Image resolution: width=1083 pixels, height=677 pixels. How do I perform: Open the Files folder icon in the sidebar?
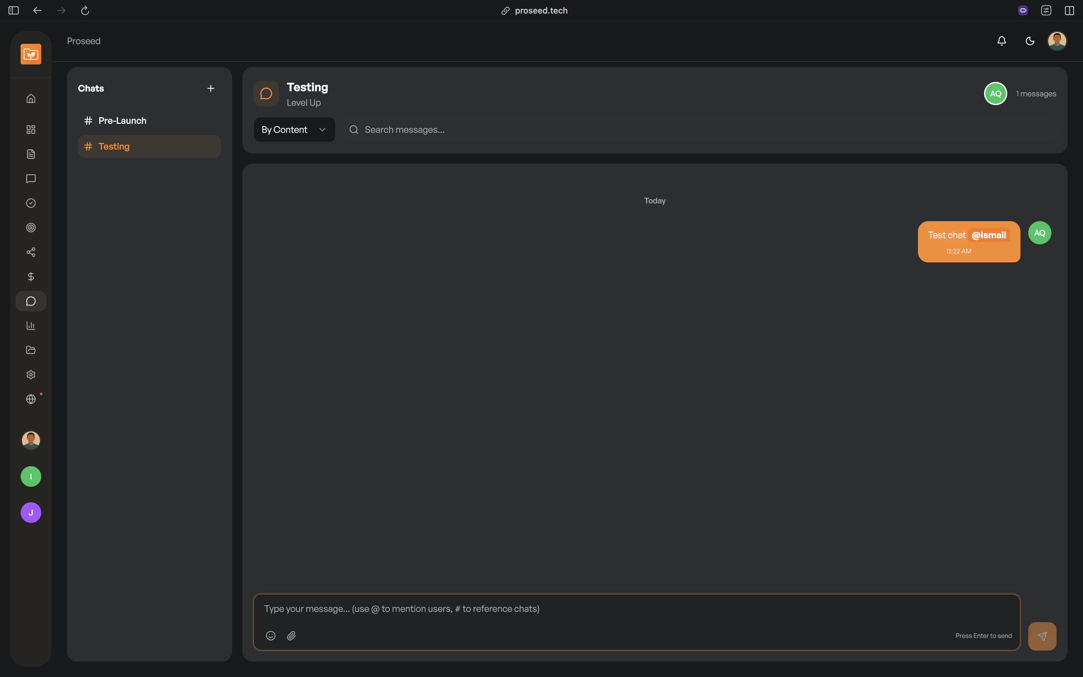point(30,350)
